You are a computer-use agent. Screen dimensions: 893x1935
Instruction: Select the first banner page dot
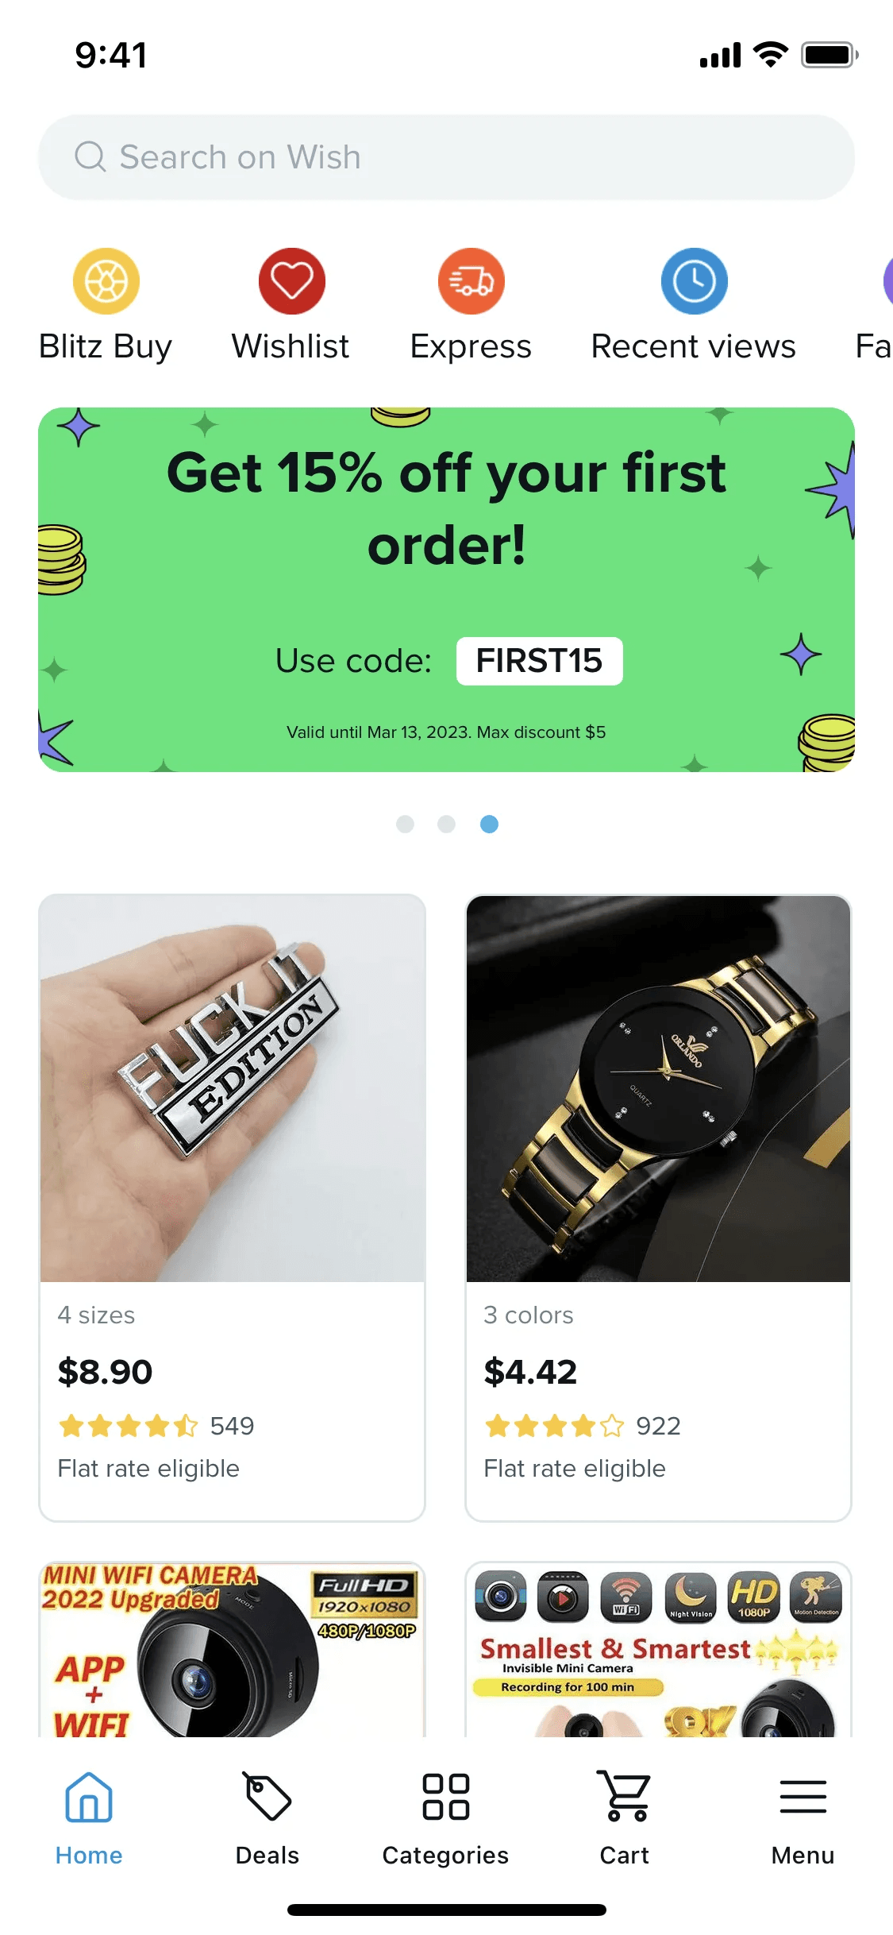[405, 824]
